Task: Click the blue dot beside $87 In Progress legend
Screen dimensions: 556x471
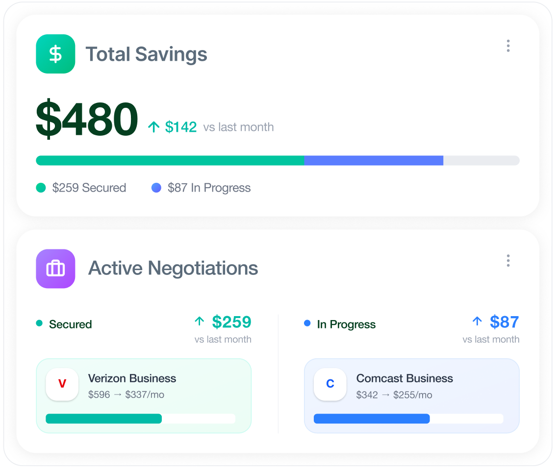Action: tap(156, 188)
